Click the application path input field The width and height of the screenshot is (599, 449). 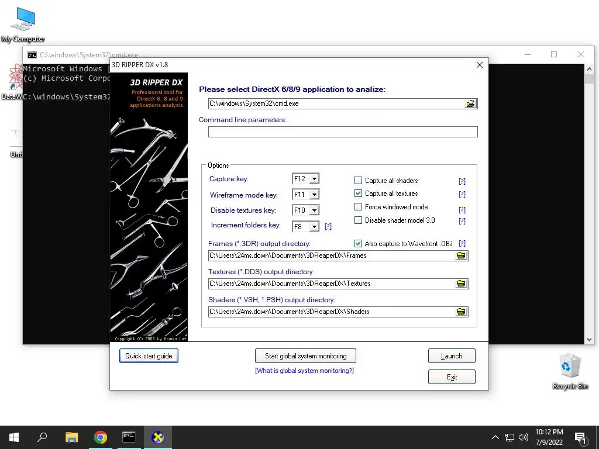(x=336, y=103)
